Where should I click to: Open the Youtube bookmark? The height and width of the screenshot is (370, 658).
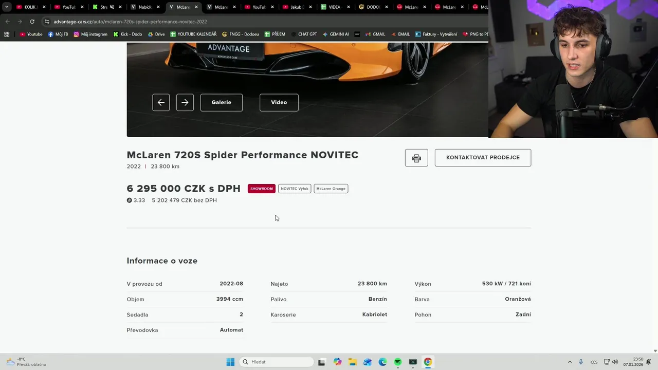pyautogui.click(x=31, y=34)
